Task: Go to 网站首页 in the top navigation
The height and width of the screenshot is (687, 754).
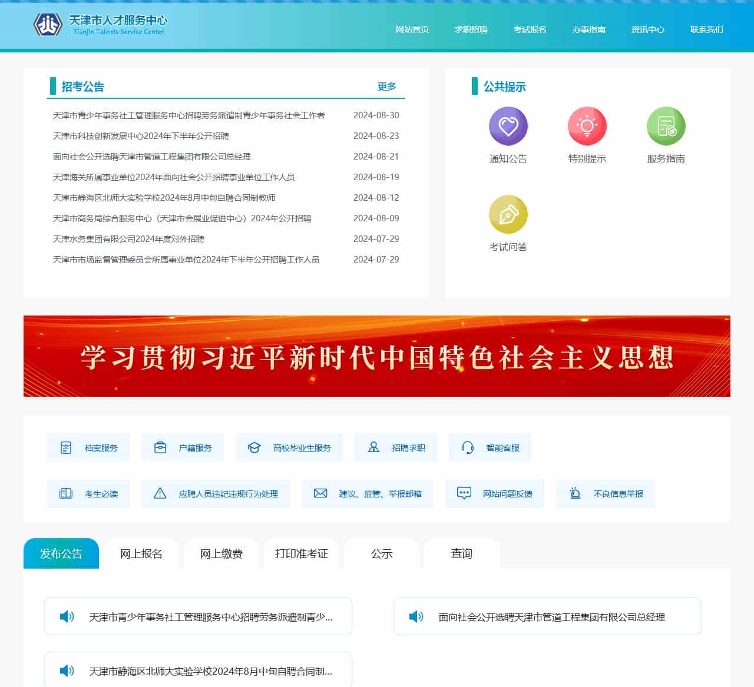Action: pyautogui.click(x=412, y=29)
